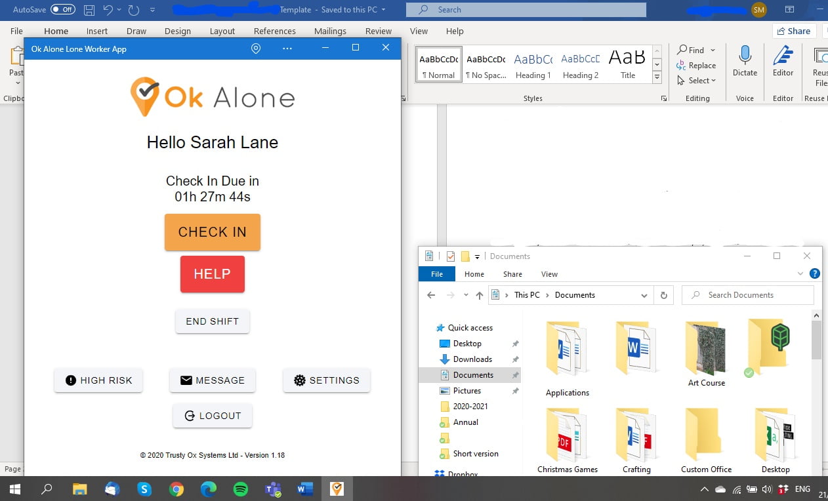Toggle the AutoSave switch in Word
Image resolution: width=828 pixels, height=501 pixels.
click(x=63, y=10)
